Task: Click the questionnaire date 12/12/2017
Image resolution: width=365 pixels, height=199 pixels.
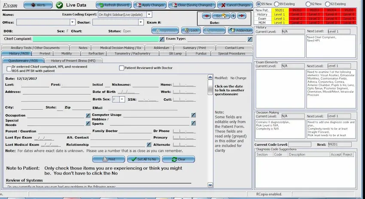Action: [27, 79]
